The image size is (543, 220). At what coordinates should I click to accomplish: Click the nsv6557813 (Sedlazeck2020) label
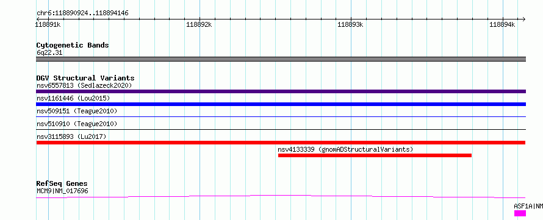click(84, 85)
